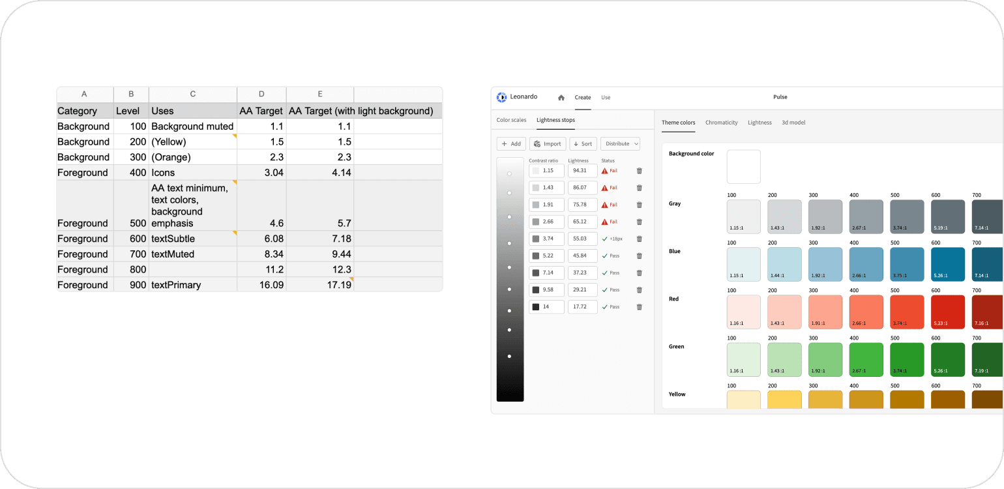Screen dimensions: 1004x489
Task: Select the Blue 300 swatch
Action: click(x=825, y=264)
